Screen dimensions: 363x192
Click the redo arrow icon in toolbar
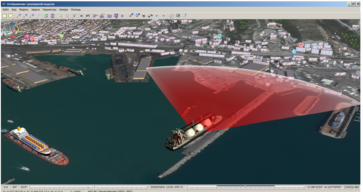(x=163, y=16)
